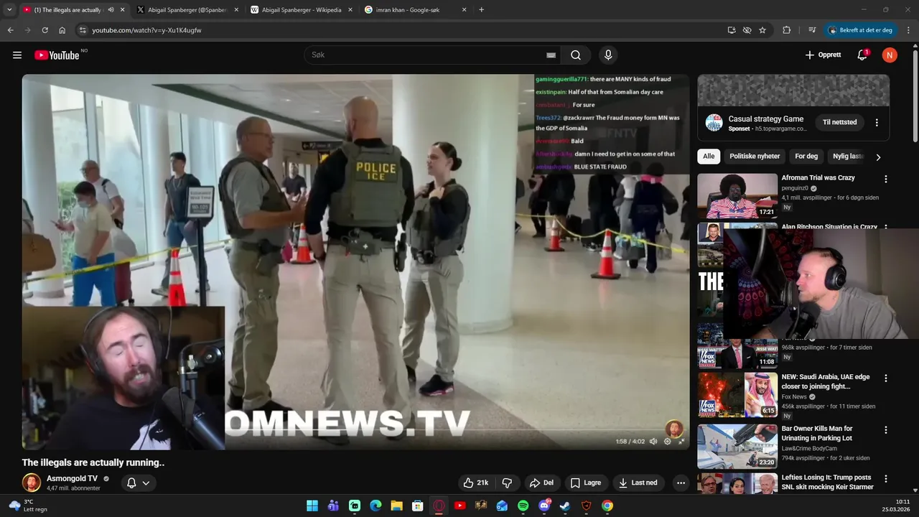Like the video with thumbs up
Image resolution: width=919 pixels, height=517 pixels.
(x=476, y=483)
